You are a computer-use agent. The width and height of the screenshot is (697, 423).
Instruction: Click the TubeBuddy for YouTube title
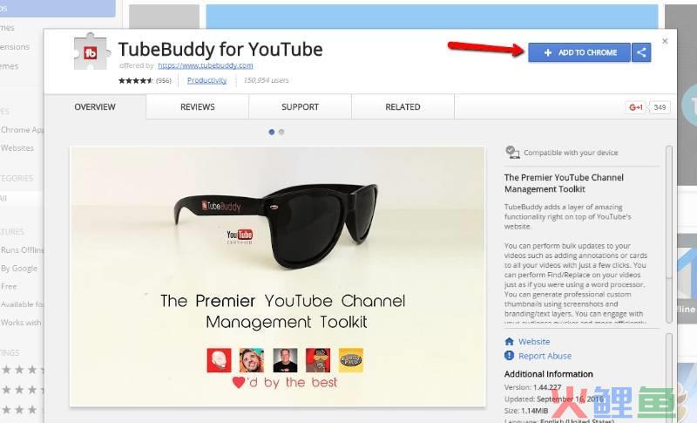[x=220, y=50]
